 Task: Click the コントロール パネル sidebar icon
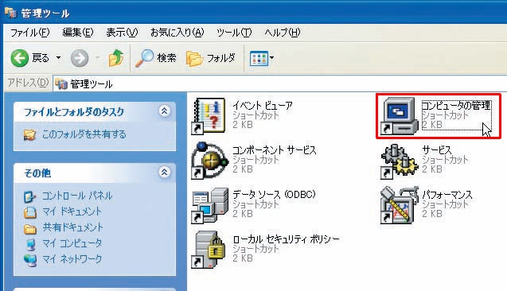[x=30, y=196]
